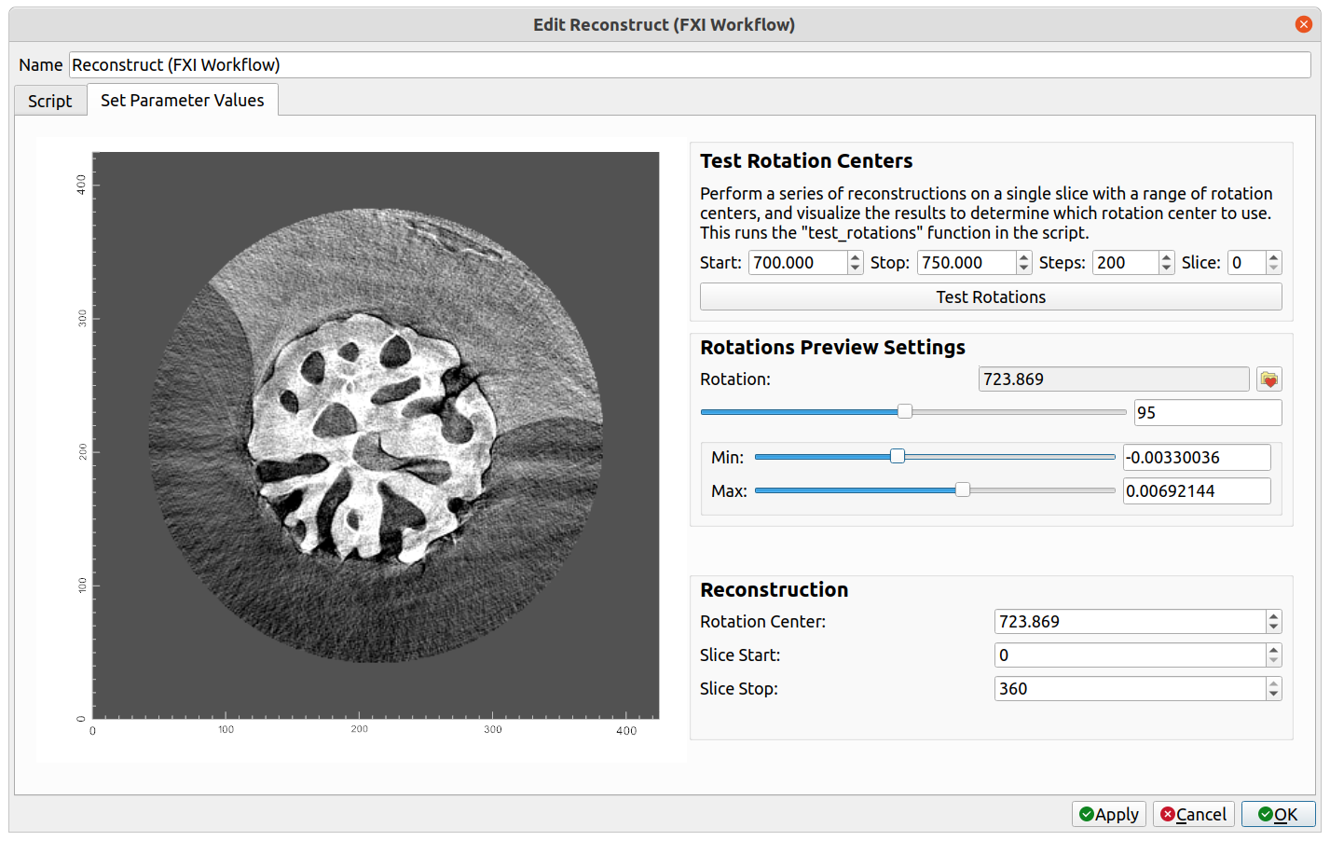1330x841 pixels.
Task: Click the Min slider handle
Action: [898, 457]
